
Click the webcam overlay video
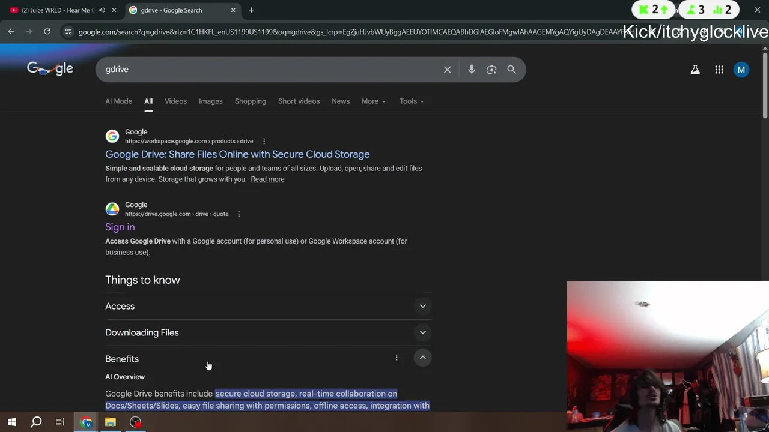668,356
